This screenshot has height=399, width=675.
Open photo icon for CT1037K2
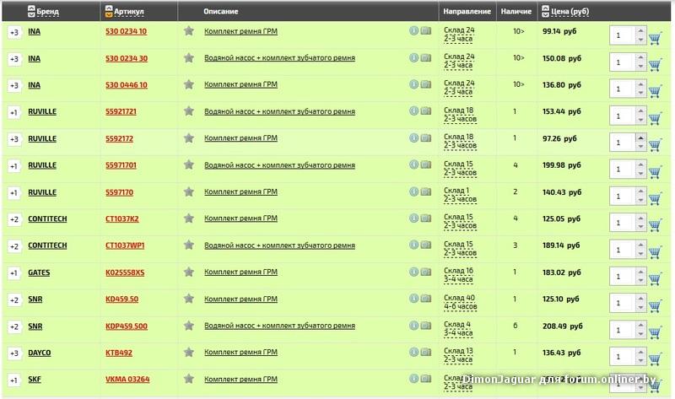[x=426, y=218]
